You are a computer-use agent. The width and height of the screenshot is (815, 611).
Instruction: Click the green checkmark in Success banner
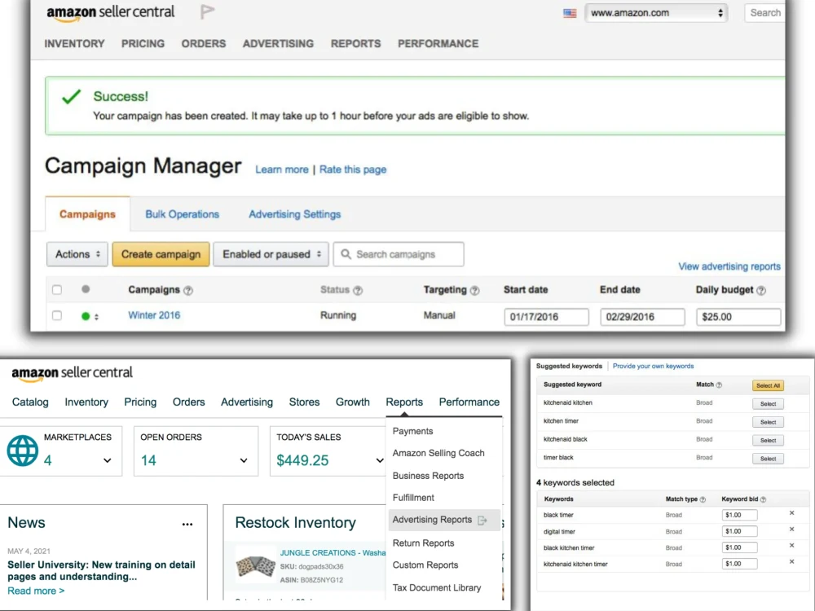[x=71, y=97]
